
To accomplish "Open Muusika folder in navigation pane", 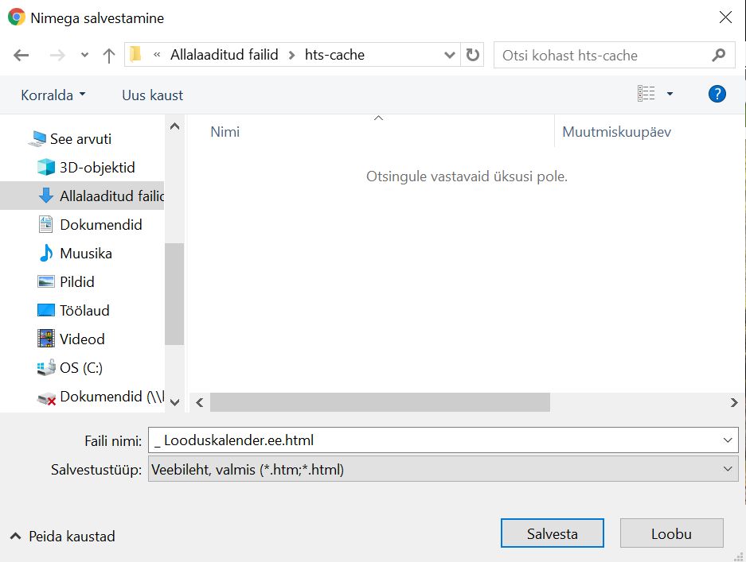I will 85,254.
